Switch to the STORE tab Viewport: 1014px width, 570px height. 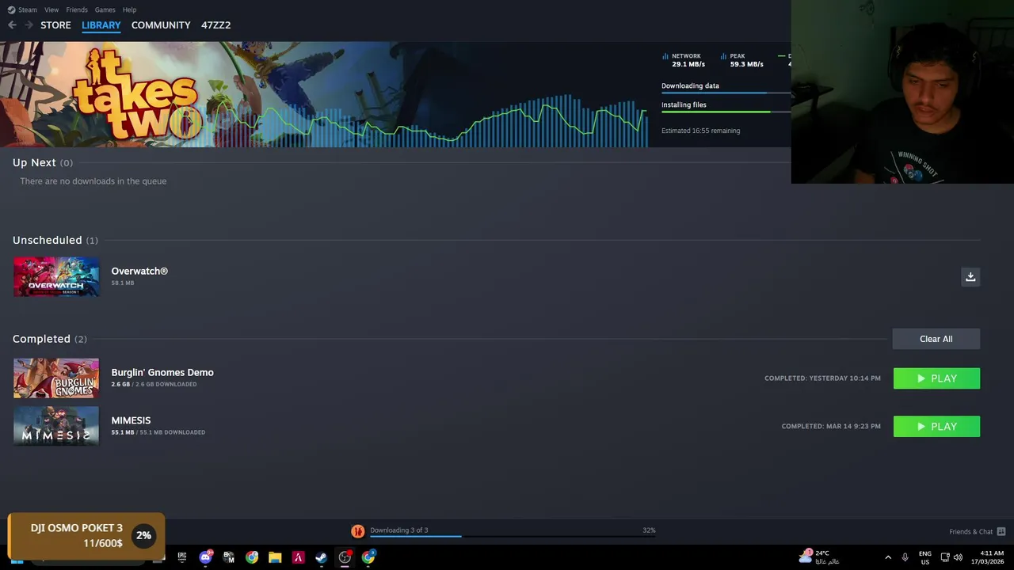pos(55,25)
